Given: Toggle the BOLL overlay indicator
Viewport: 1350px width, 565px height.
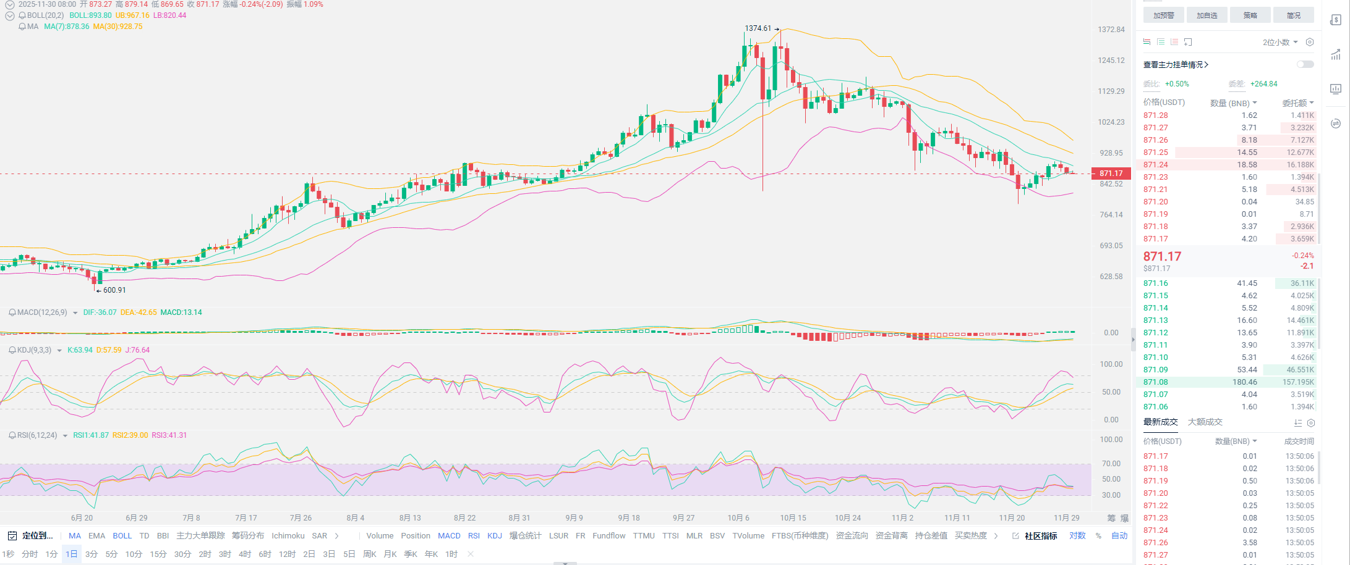Looking at the screenshot, I should pyautogui.click(x=122, y=536).
